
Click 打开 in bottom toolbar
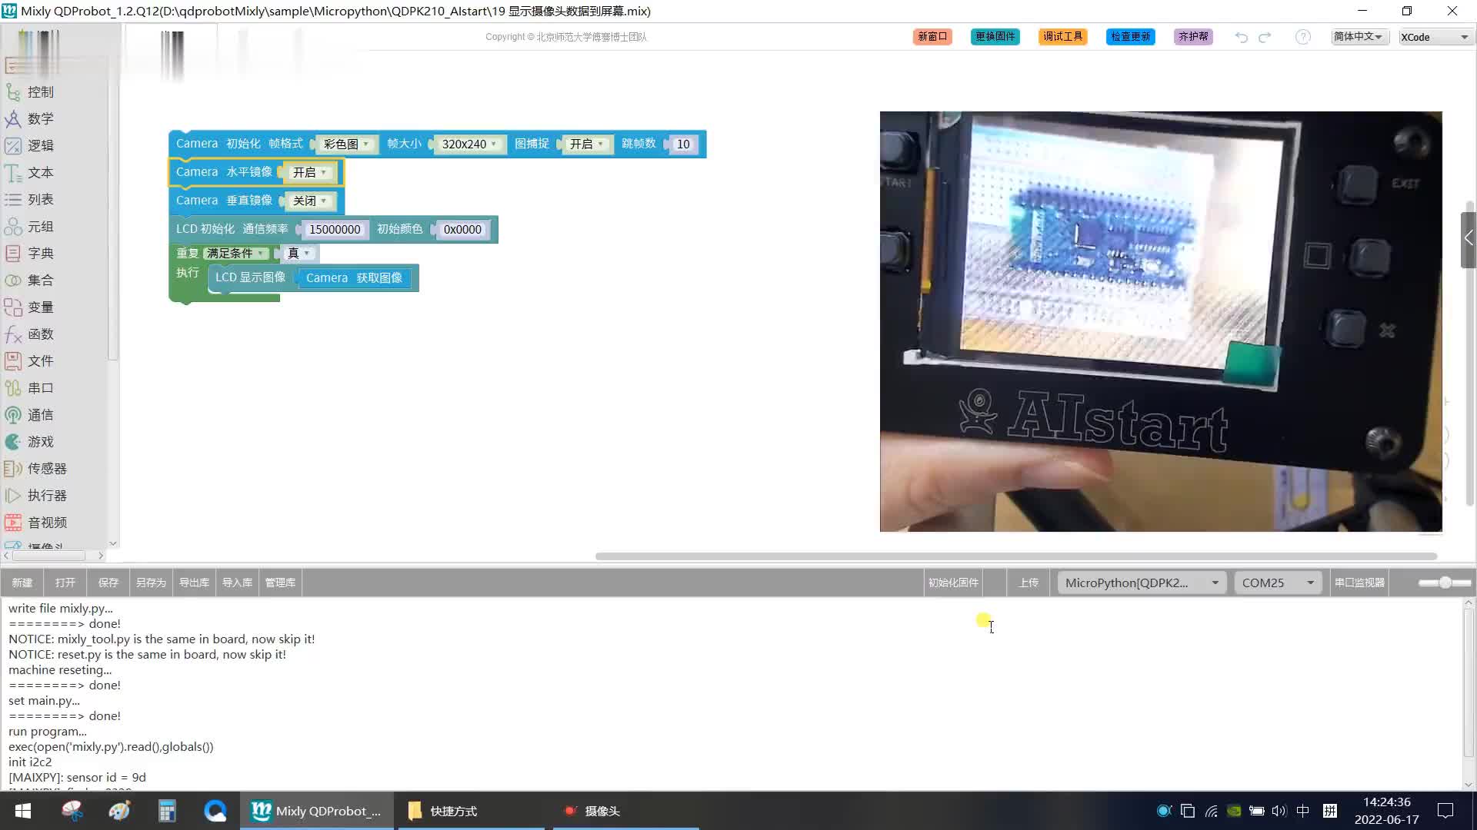click(x=65, y=583)
